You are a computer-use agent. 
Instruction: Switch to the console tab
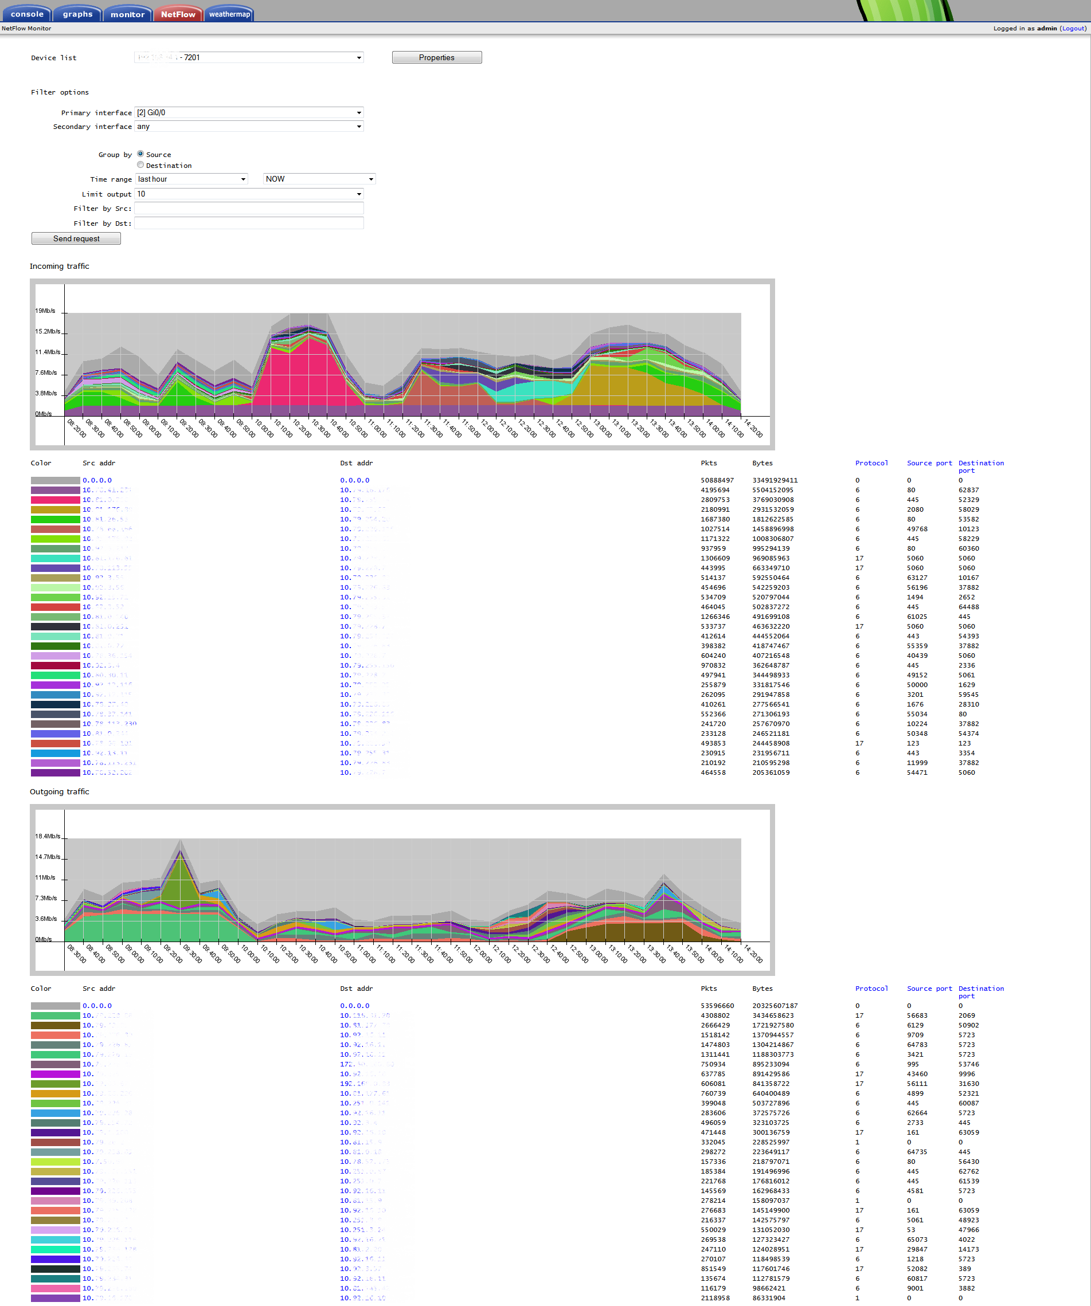coord(27,13)
